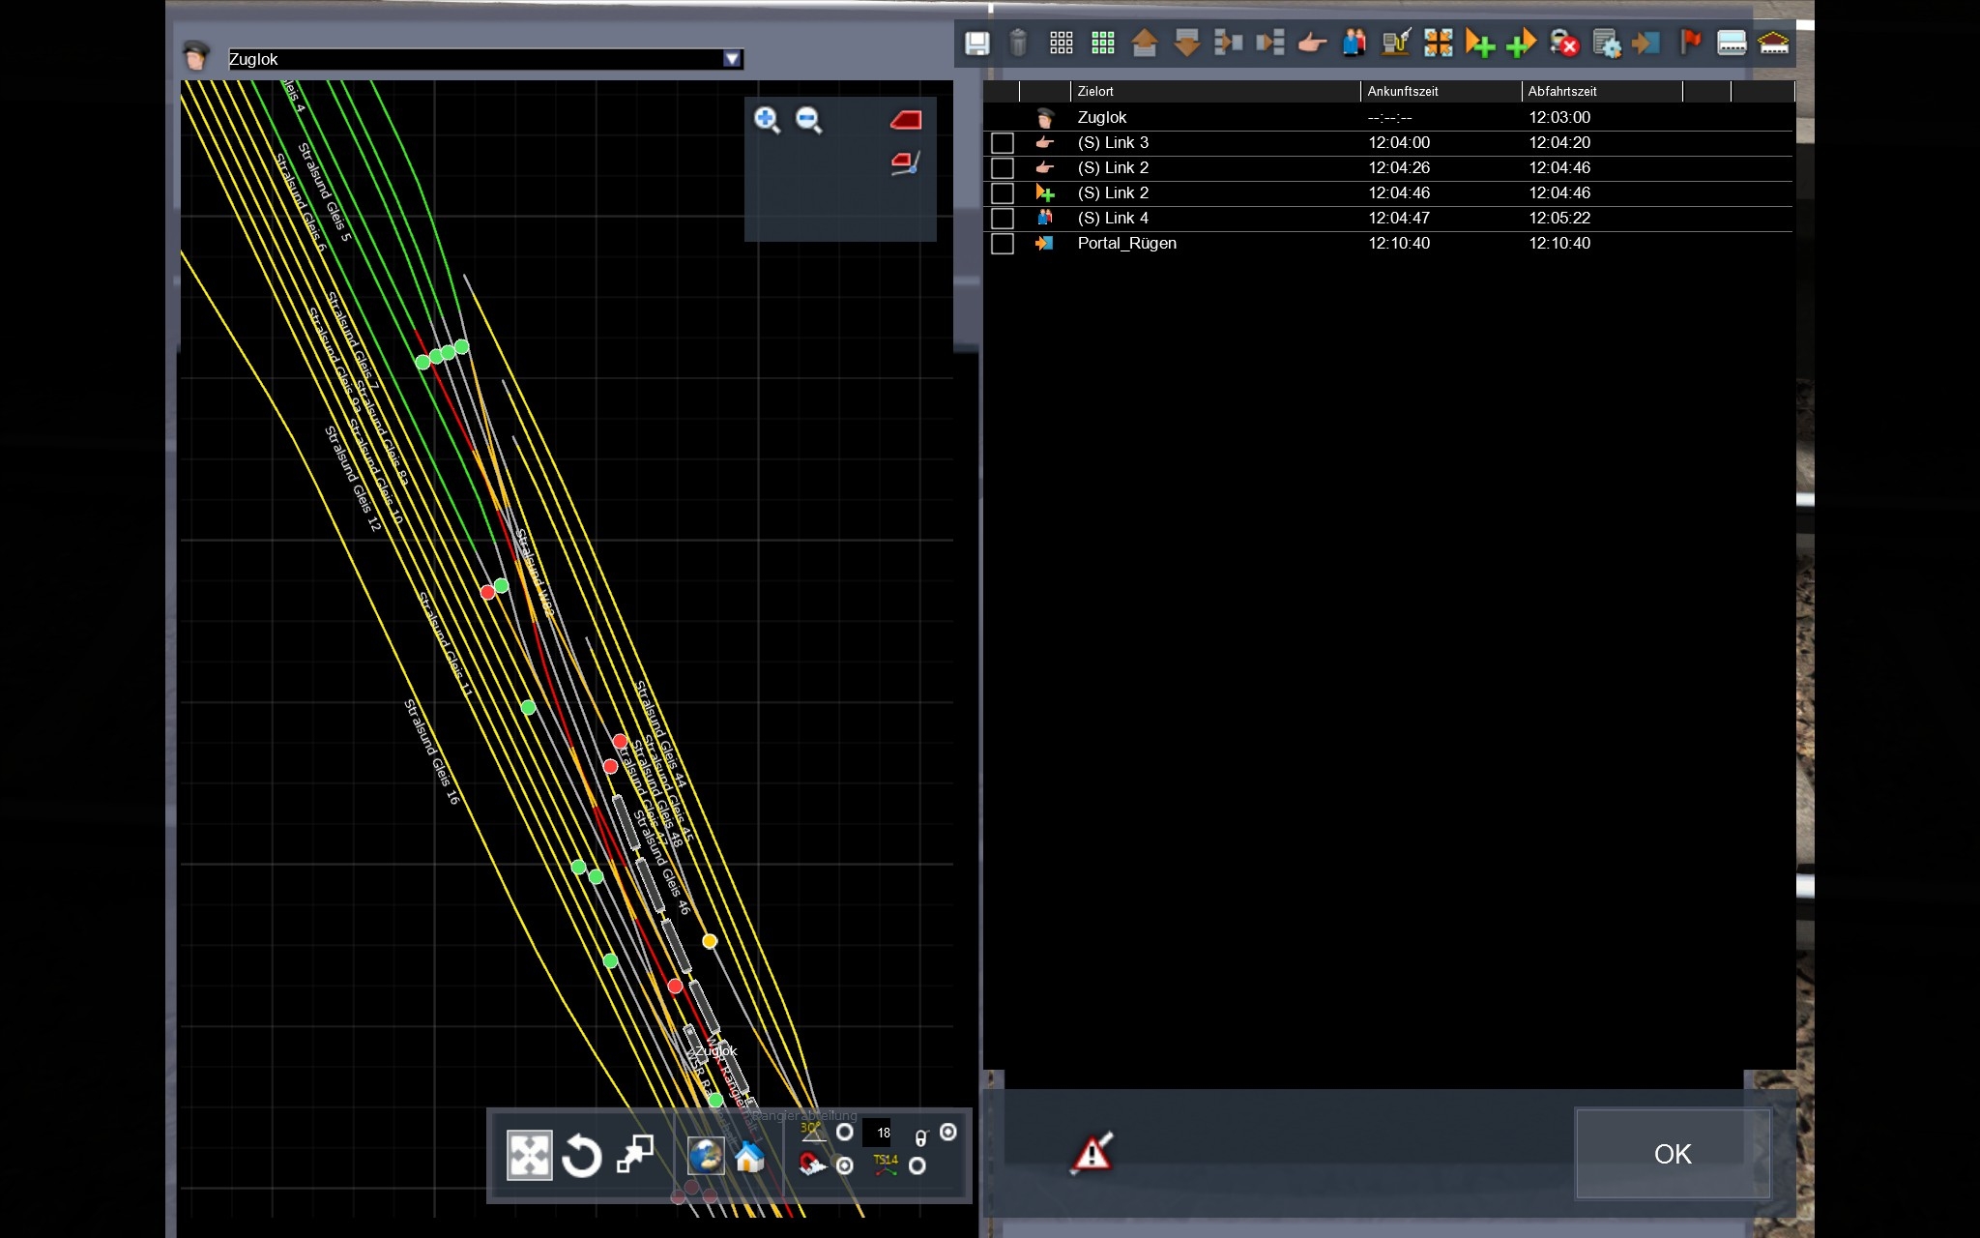Zoom in on the track map
Image resolution: width=1980 pixels, height=1238 pixels.
(x=767, y=120)
